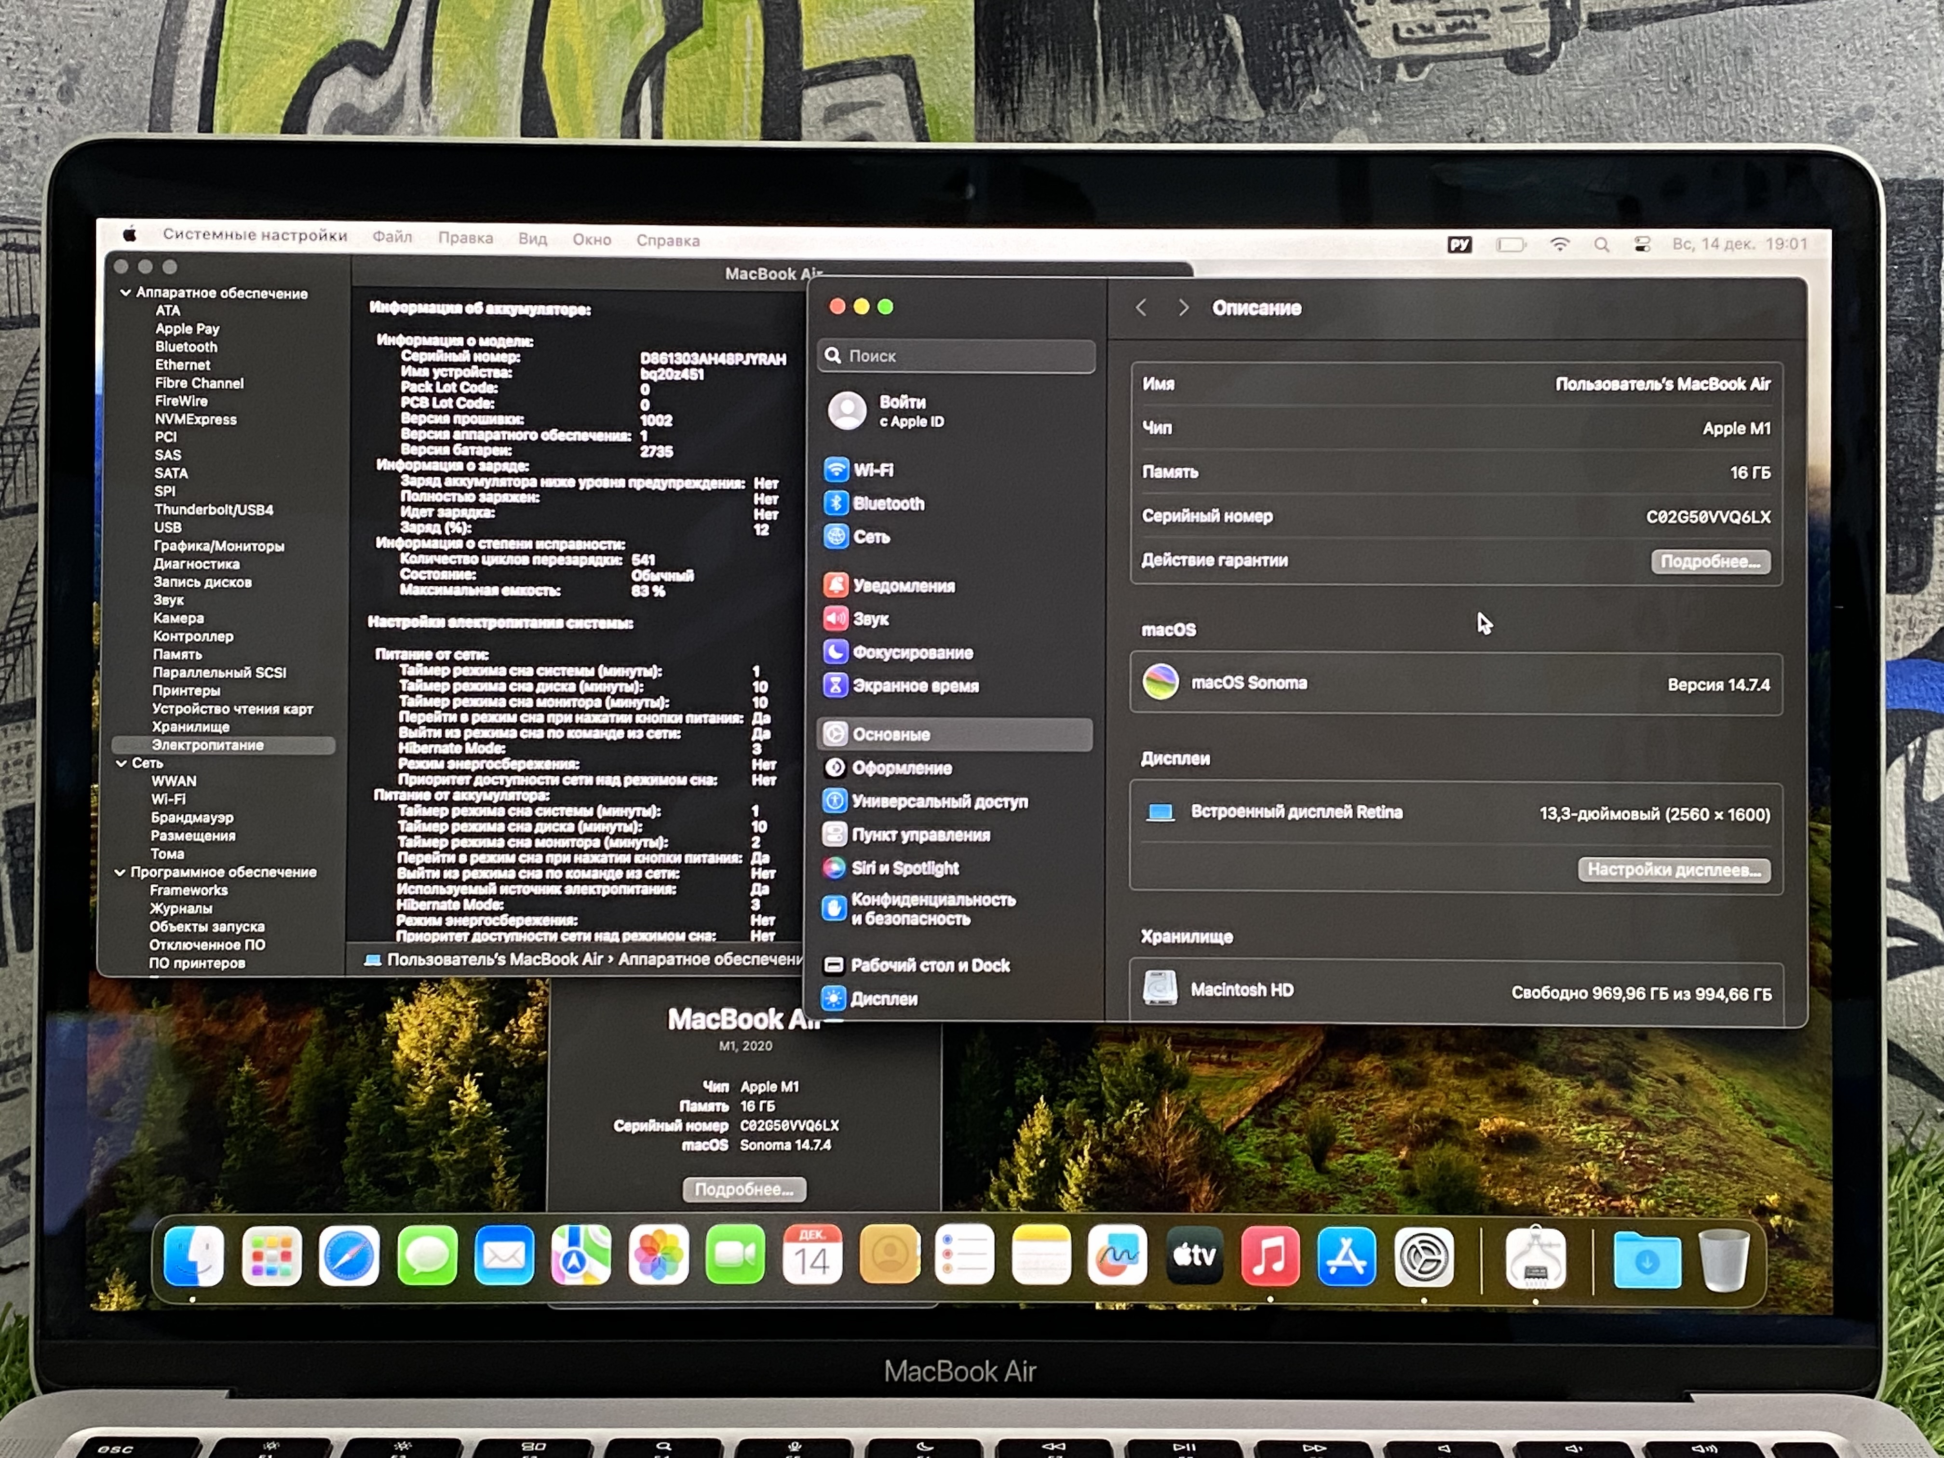Viewport: 1944px width, 1458px height.
Task: Collapse Аппаратное обеспечение tree section
Action: (x=126, y=293)
